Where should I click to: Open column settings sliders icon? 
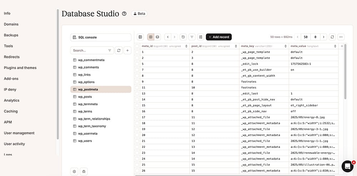[201, 37]
